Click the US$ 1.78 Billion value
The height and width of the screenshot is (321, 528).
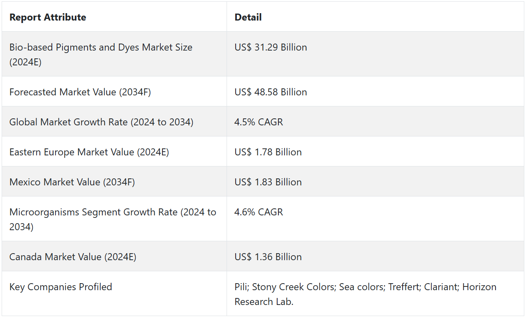click(268, 152)
